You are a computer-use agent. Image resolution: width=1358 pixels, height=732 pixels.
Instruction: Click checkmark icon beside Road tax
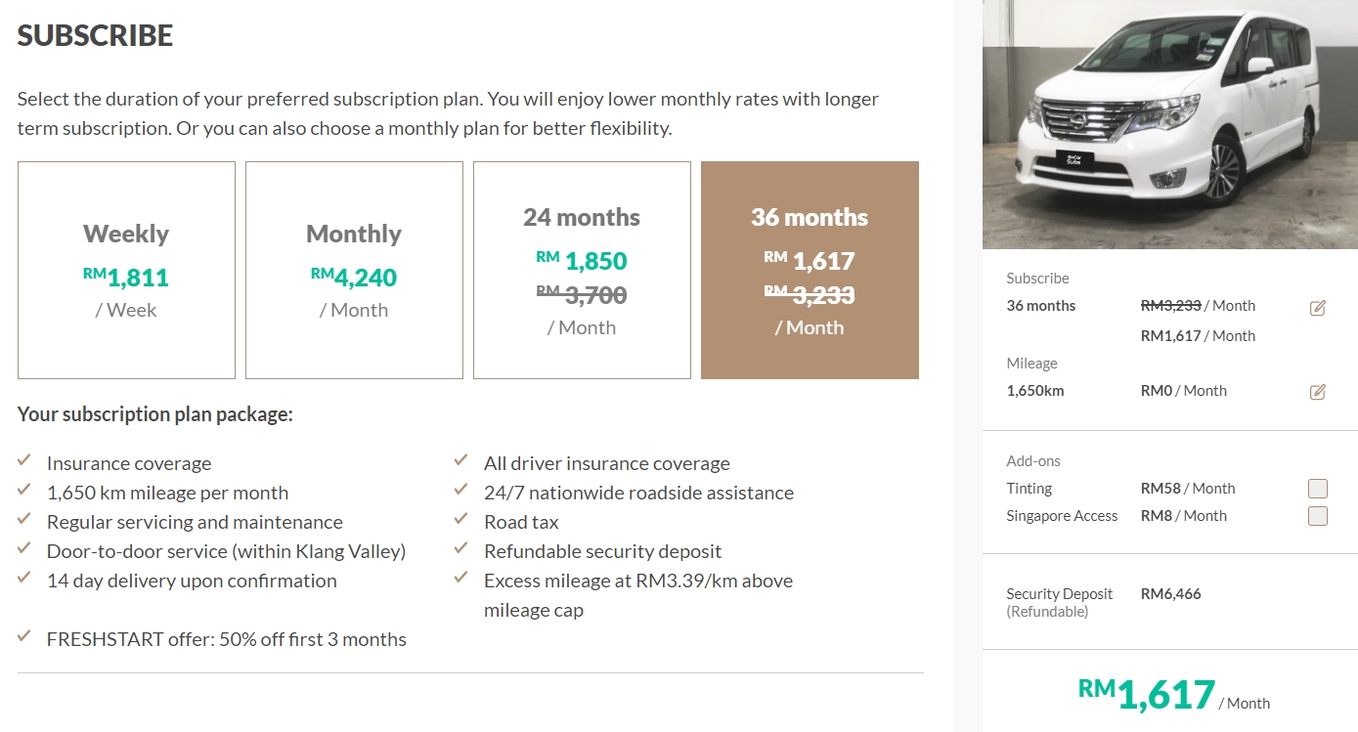click(461, 520)
